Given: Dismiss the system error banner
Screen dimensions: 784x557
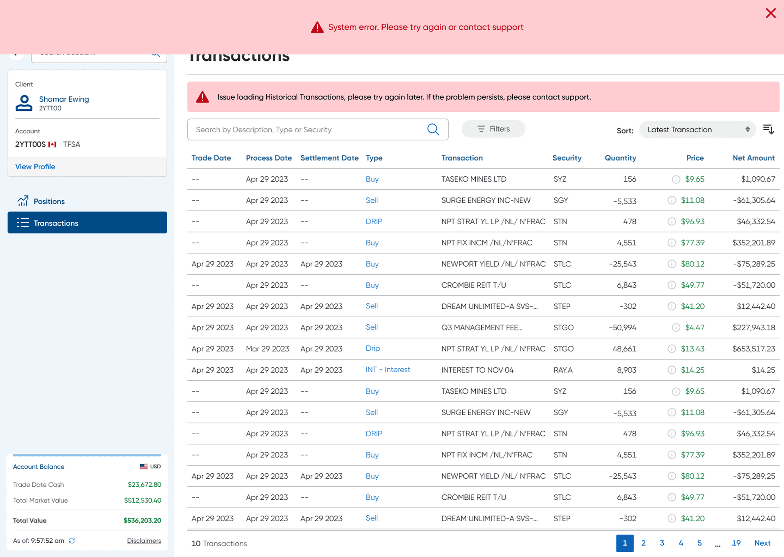Looking at the screenshot, I should click(771, 13).
